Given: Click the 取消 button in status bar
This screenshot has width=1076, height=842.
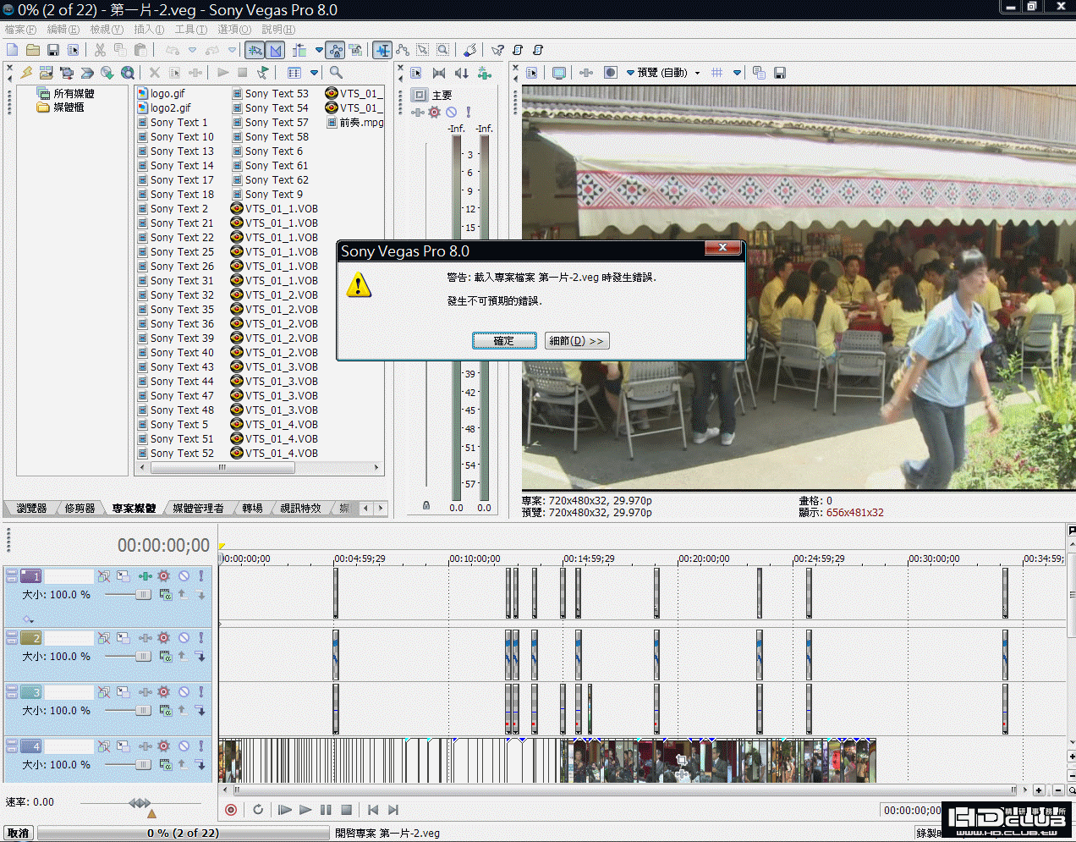Looking at the screenshot, I should [18, 834].
